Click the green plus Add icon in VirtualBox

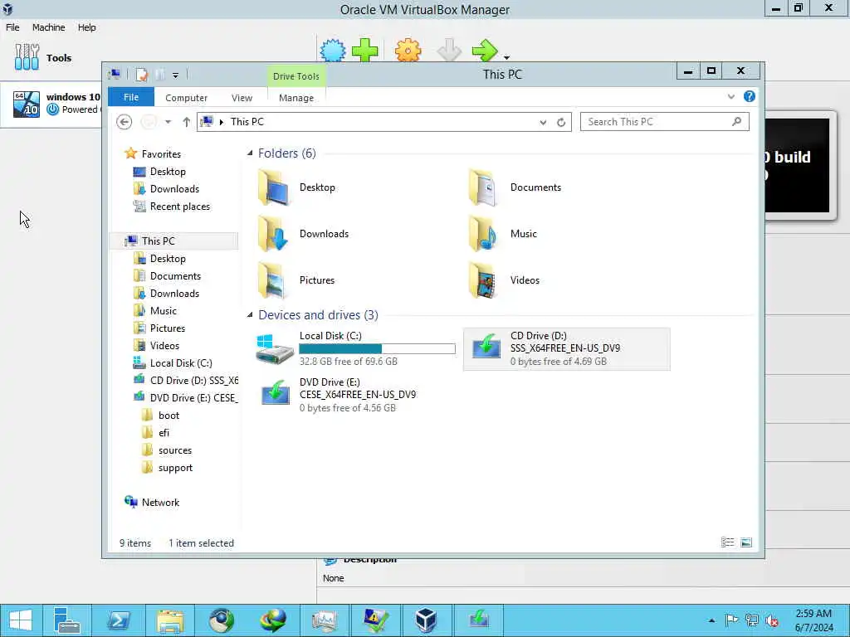pyautogui.click(x=365, y=51)
